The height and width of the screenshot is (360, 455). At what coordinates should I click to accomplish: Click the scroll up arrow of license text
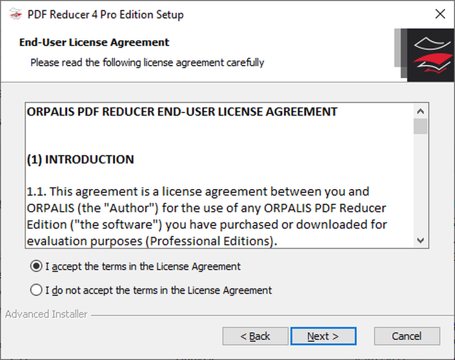coord(421,111)
